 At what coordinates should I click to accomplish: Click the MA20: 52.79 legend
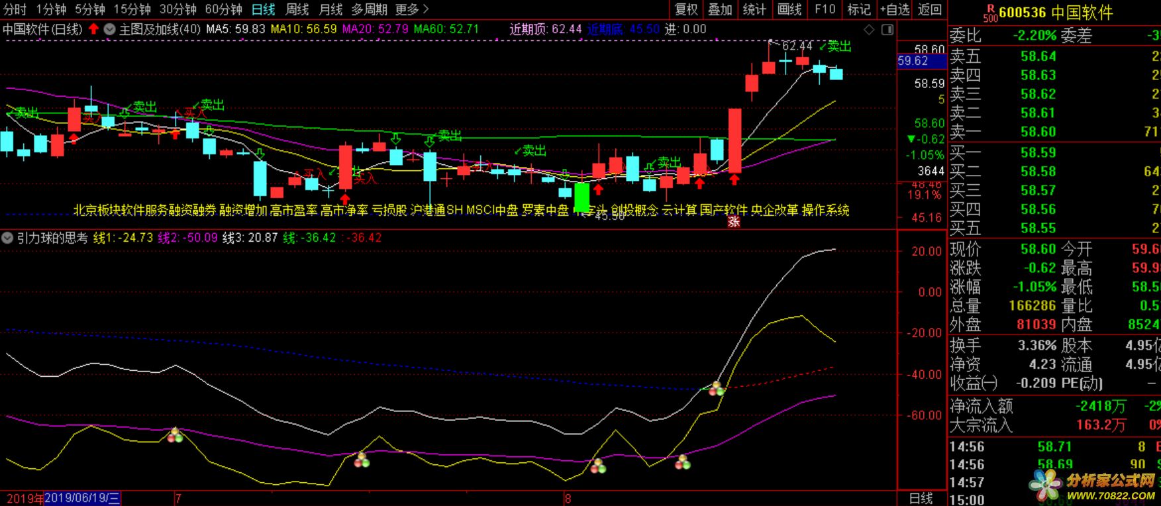376,29
